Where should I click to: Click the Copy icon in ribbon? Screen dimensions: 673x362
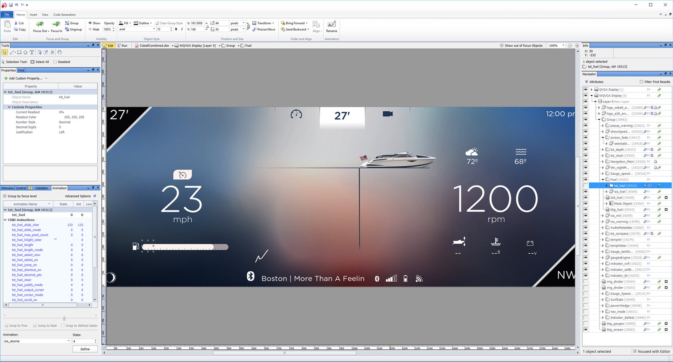tap(16, 29)
